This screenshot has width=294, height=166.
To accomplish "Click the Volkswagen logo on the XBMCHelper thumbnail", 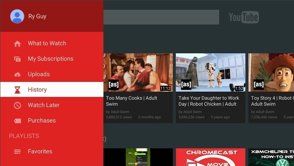I will tap(283, 162).
